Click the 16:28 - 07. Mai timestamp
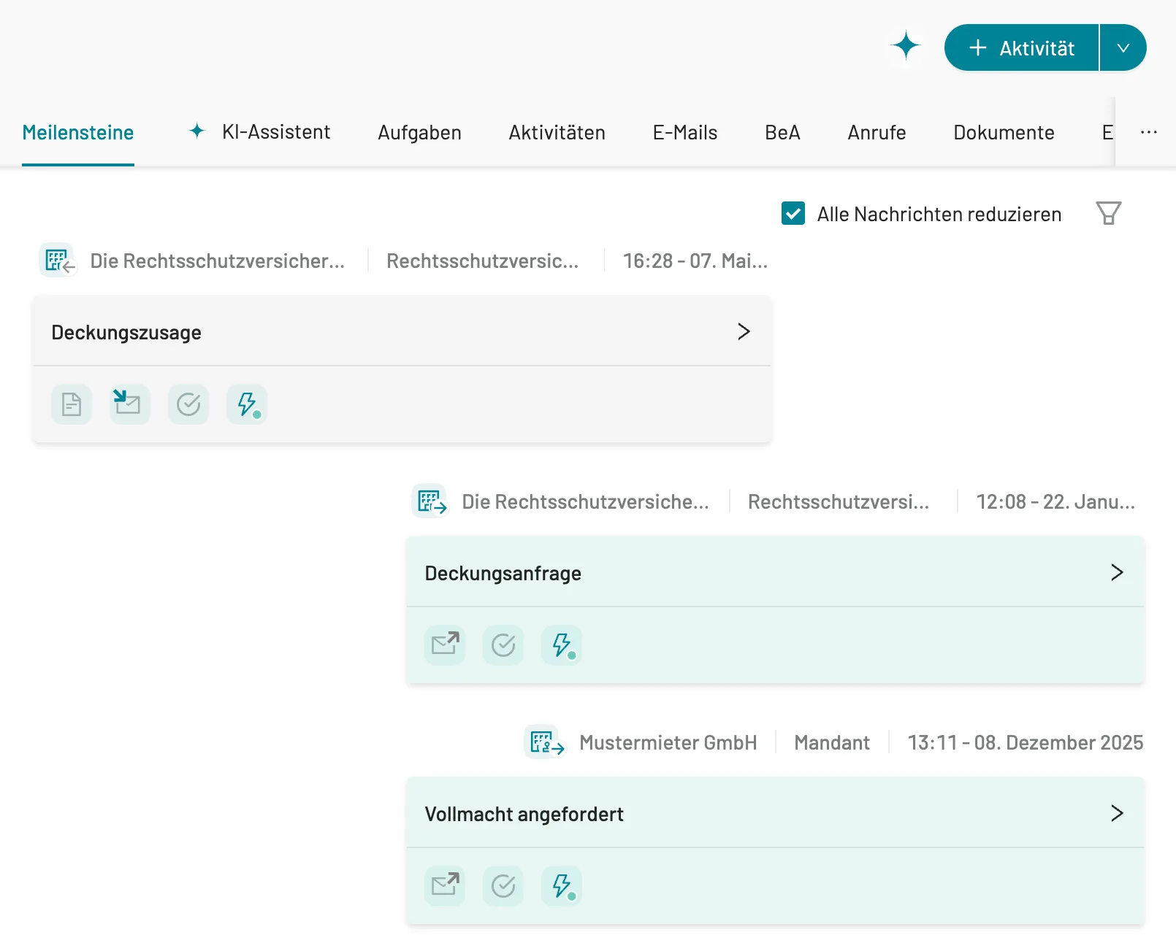Viewport: 1176px width, 943px height. pos(695,261)
